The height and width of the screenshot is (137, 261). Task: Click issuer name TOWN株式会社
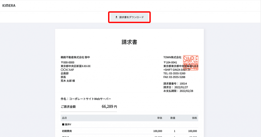[x=172, y=57]
